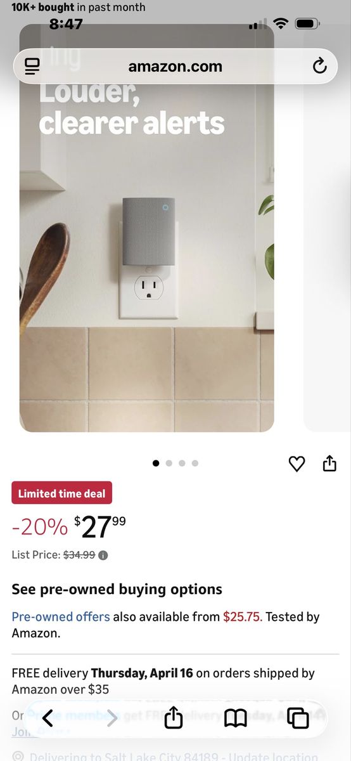Click List Price info icon
This screenshot has height=761, width=351.
[x=103, y=556]
